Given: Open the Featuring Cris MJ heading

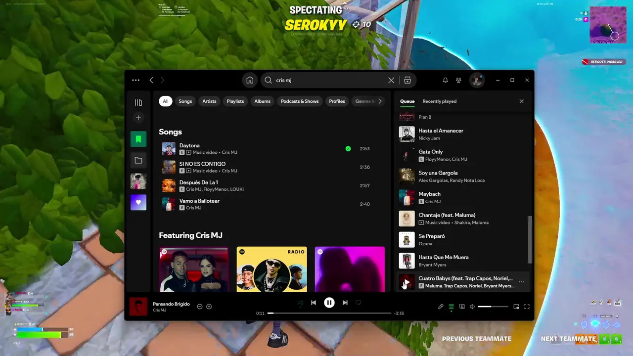Looking at the screenshot, I should pos(190,235).
